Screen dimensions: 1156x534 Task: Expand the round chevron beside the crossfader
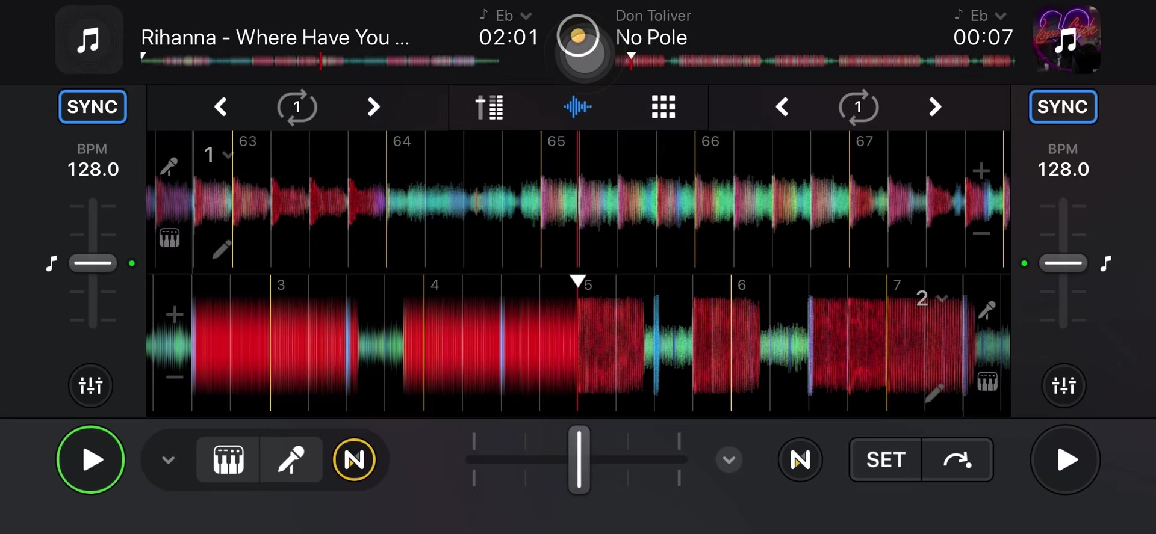point(729,460)
